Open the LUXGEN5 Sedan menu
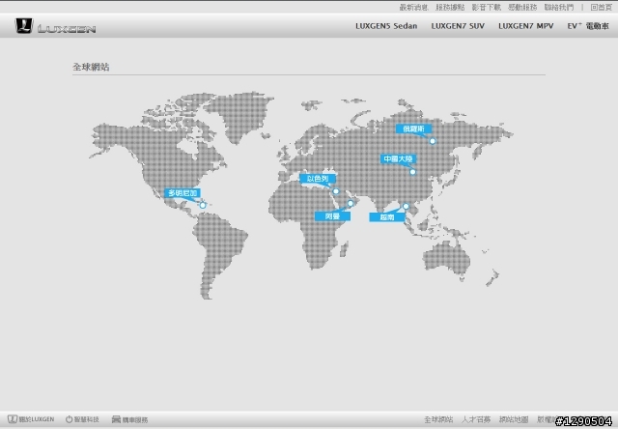 (386, 26)
